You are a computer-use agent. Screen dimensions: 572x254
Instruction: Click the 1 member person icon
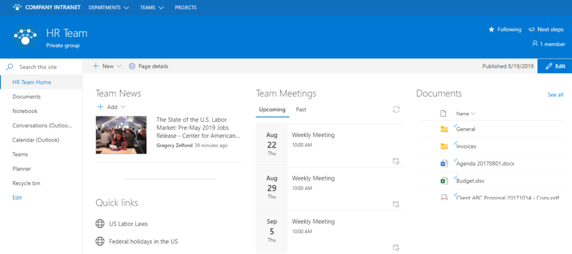pyautogui.click(x=535, y=43)
